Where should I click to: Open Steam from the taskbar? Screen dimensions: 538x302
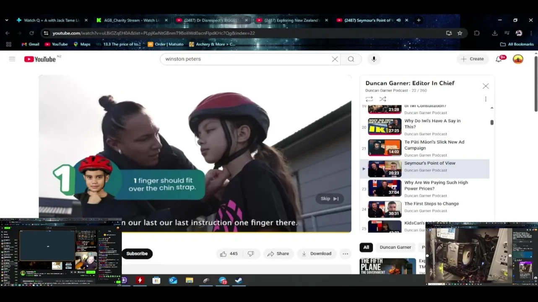[x=239, y=281]
